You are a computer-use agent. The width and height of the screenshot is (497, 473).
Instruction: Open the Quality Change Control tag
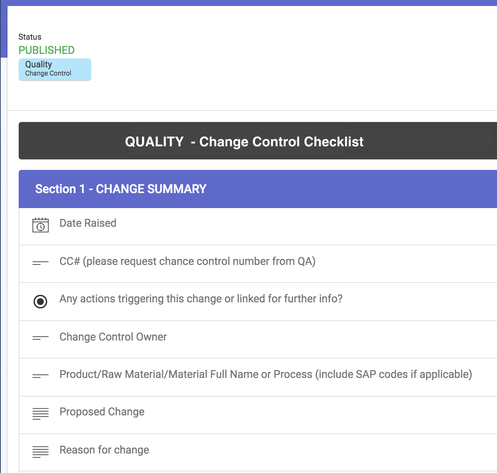pos(55,69)
